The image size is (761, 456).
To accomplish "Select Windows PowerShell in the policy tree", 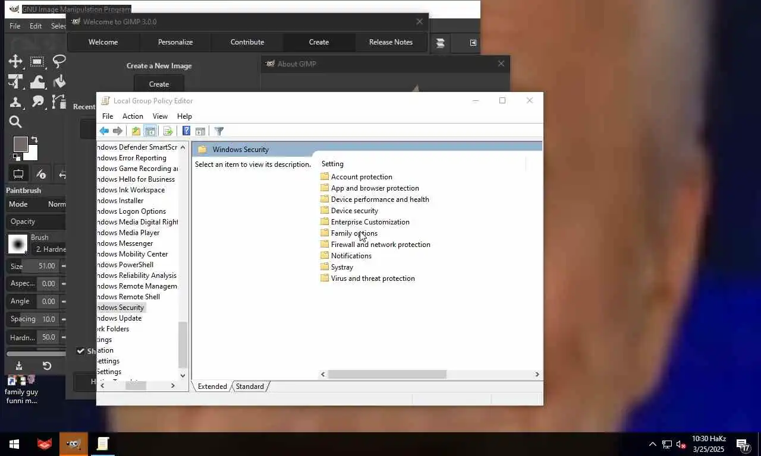I will pos(126,265).
